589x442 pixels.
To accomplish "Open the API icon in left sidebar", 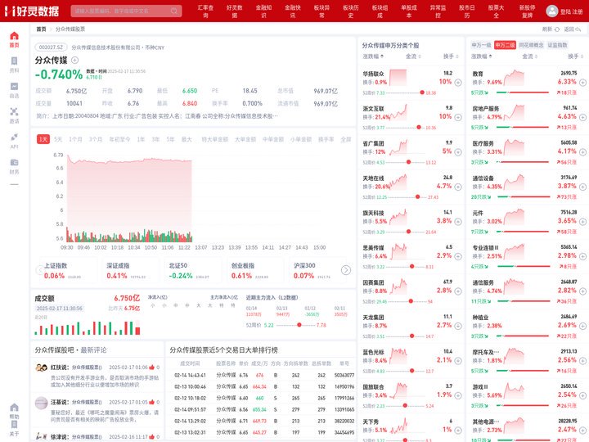I will point(14,141).
